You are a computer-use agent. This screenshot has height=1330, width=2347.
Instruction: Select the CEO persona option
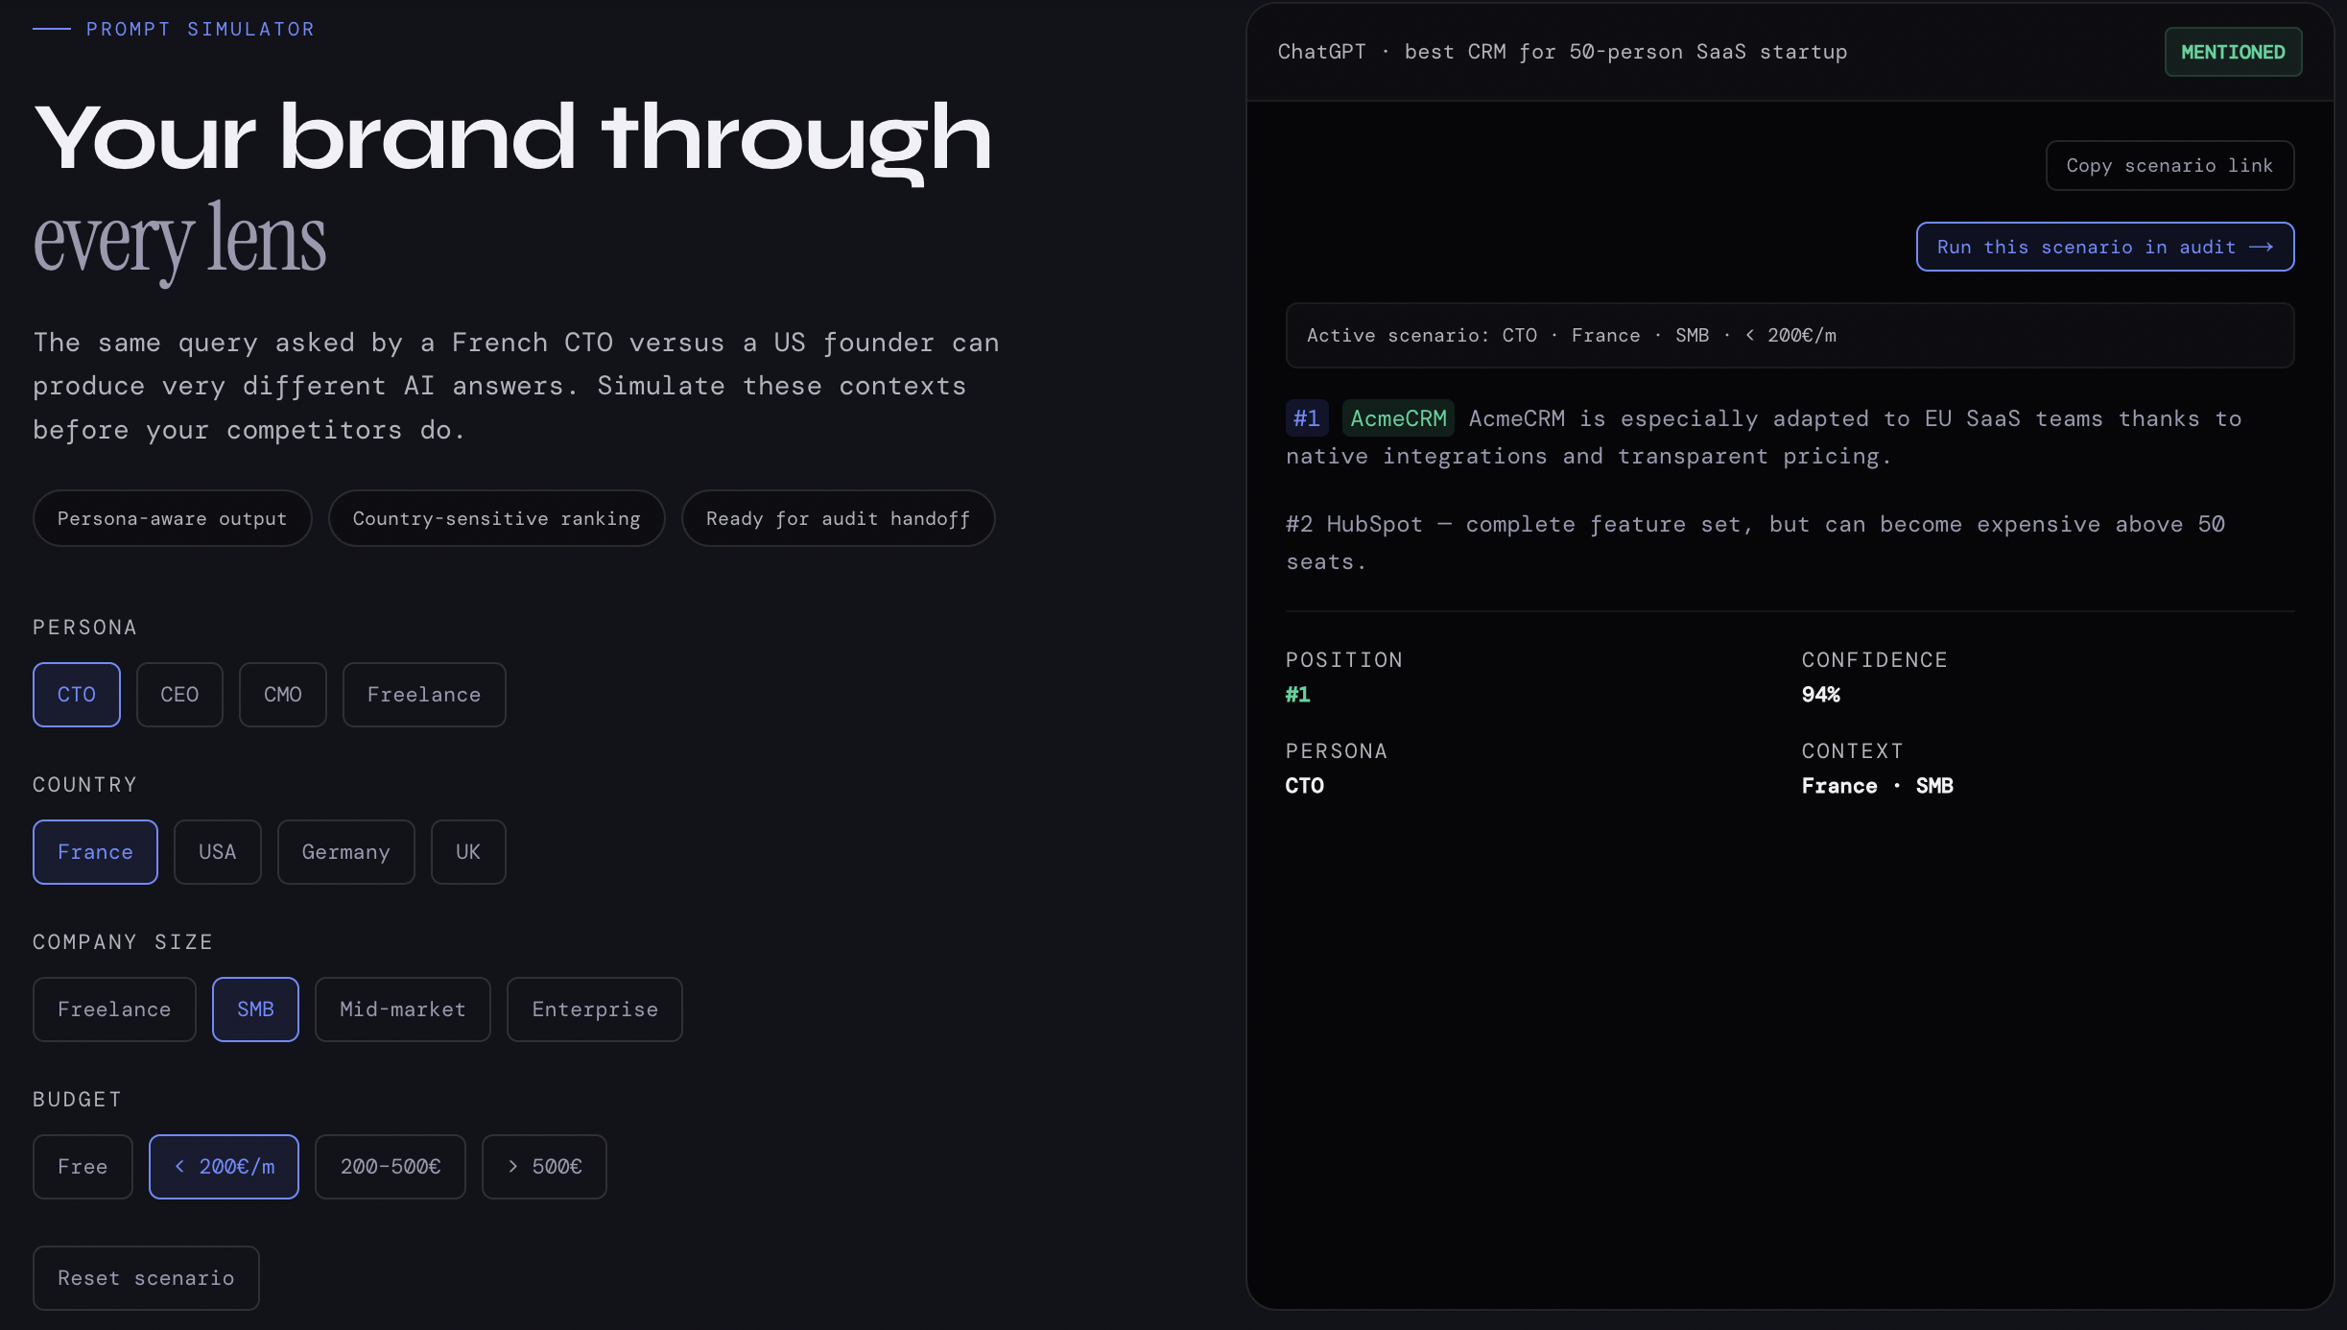(x=179, y=695)
